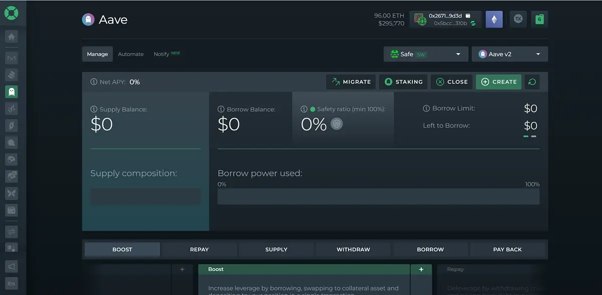Select the Withdraw action tab
Viewport: 602px width, 295px height.
point(353,249)
